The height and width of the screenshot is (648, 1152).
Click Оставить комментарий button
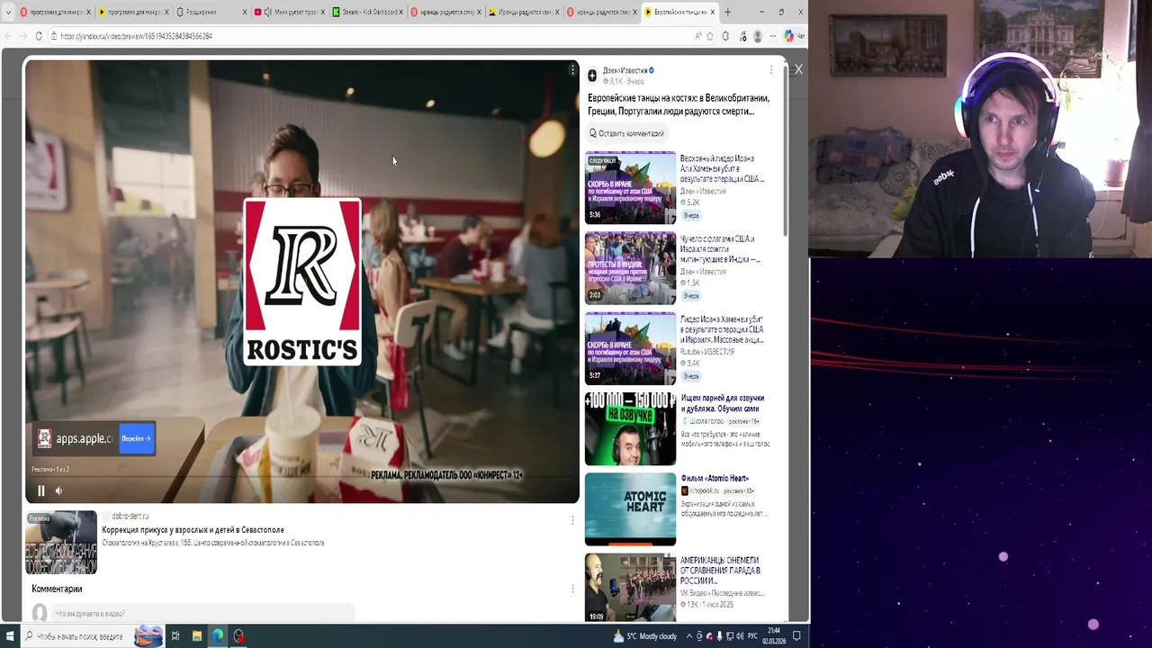click(626, 133)
